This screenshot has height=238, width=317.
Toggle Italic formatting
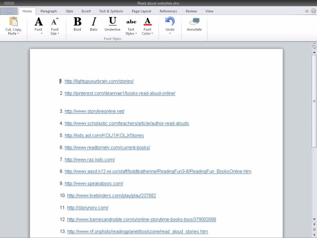[93, 22]
